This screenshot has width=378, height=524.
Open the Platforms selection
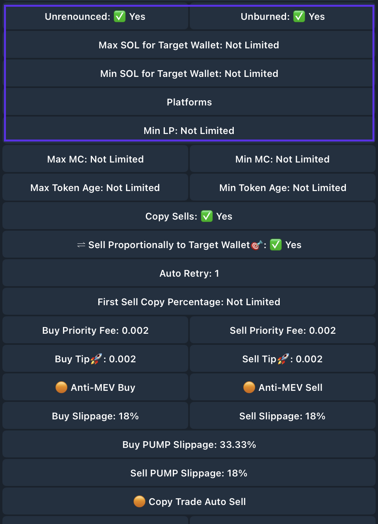[x=189, y=102]
